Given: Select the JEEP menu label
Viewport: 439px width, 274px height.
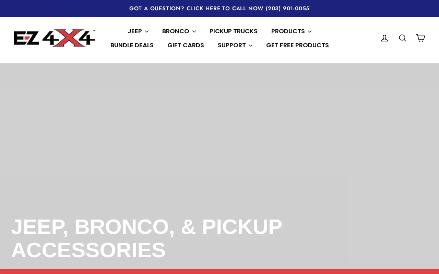Looking at the screenshot, I should [x=135, y=31].
